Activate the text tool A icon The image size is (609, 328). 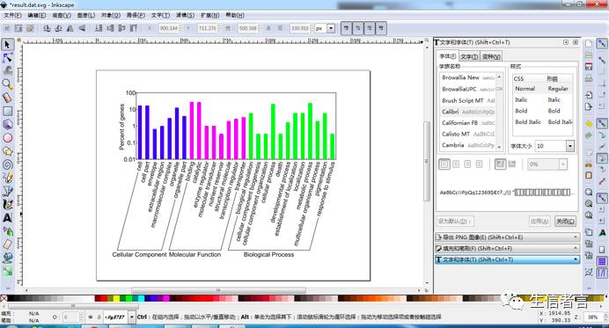click(7, 217)
